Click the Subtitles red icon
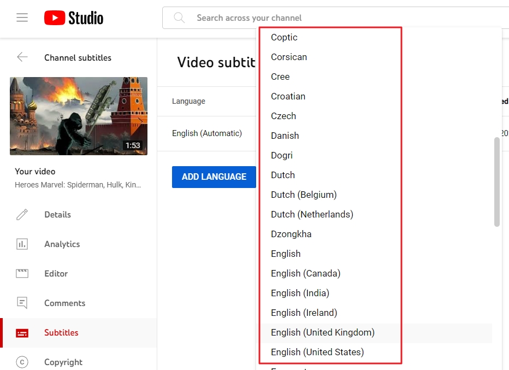 22,333
